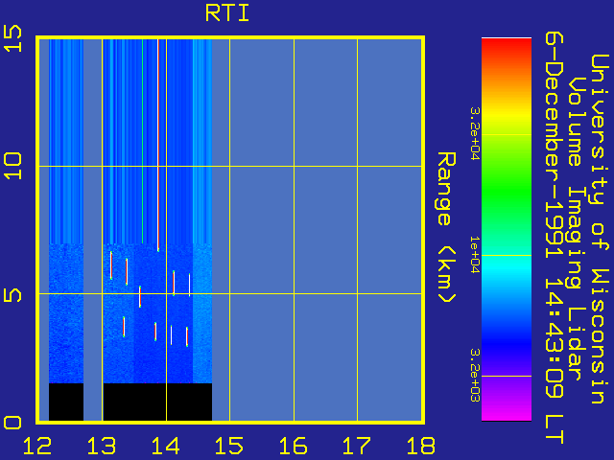Click the Range (km) axis label

pos(446,228)
